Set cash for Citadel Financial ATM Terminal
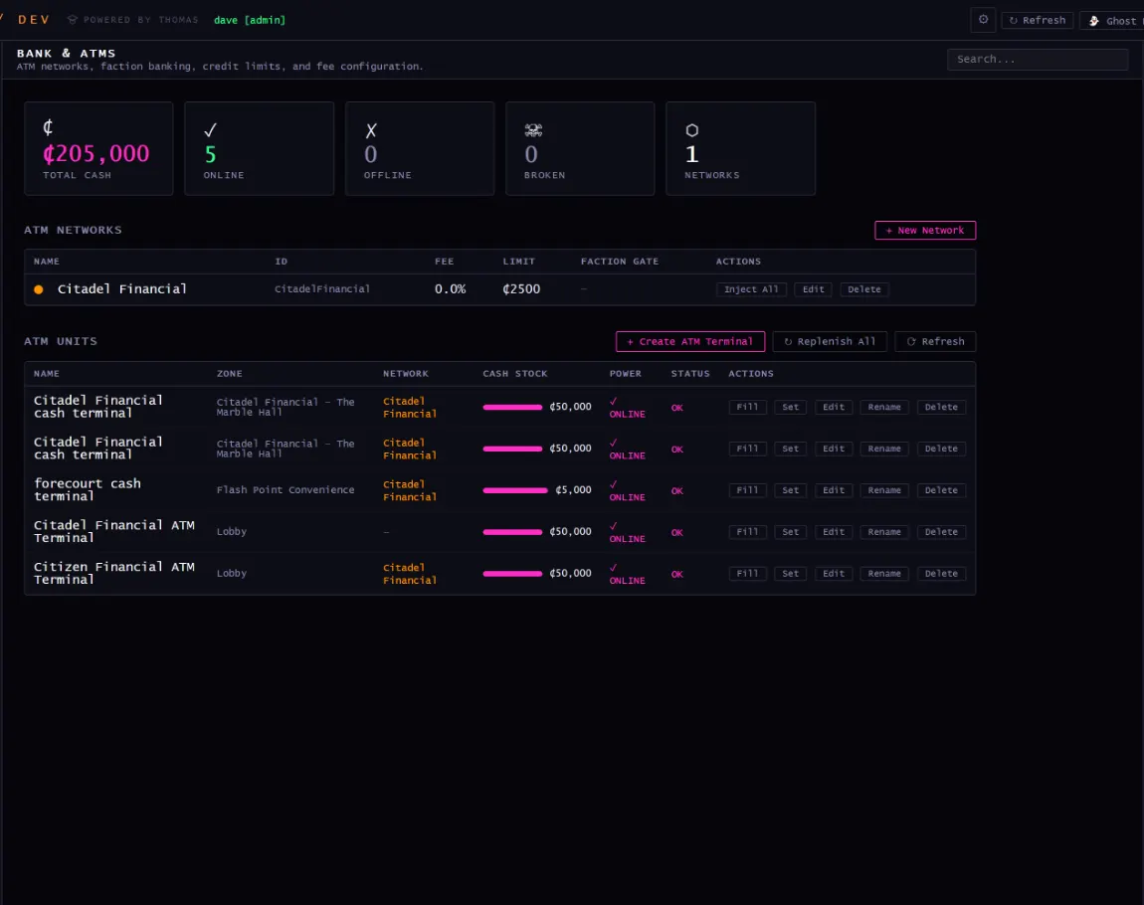 (x=790, y=532)
